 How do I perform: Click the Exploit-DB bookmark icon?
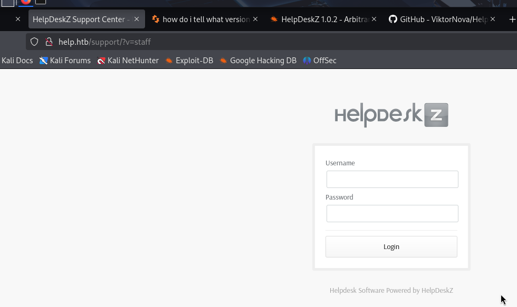[x=169, y=61]
